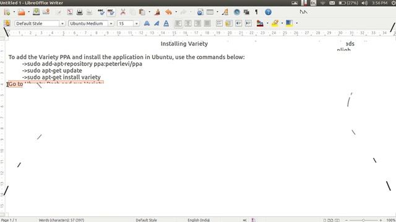Viewport: 396px width, 222px height.
Task: Toggle Bold formatting
Action: click(x=147, y=23)
